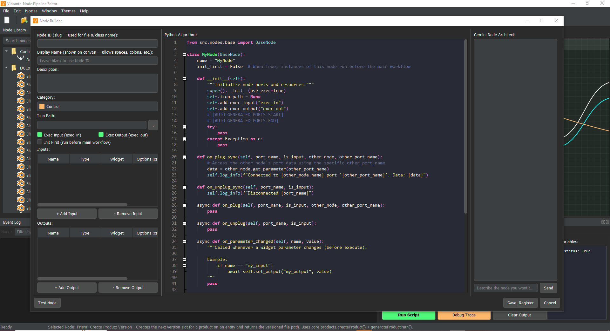Fold the on_unplug method at line 31
The height and width of the screenshot is (331, 610).
tap(185, 223)
